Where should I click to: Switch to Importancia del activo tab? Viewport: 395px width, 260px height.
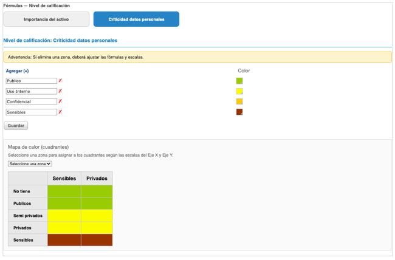point(46,19)
